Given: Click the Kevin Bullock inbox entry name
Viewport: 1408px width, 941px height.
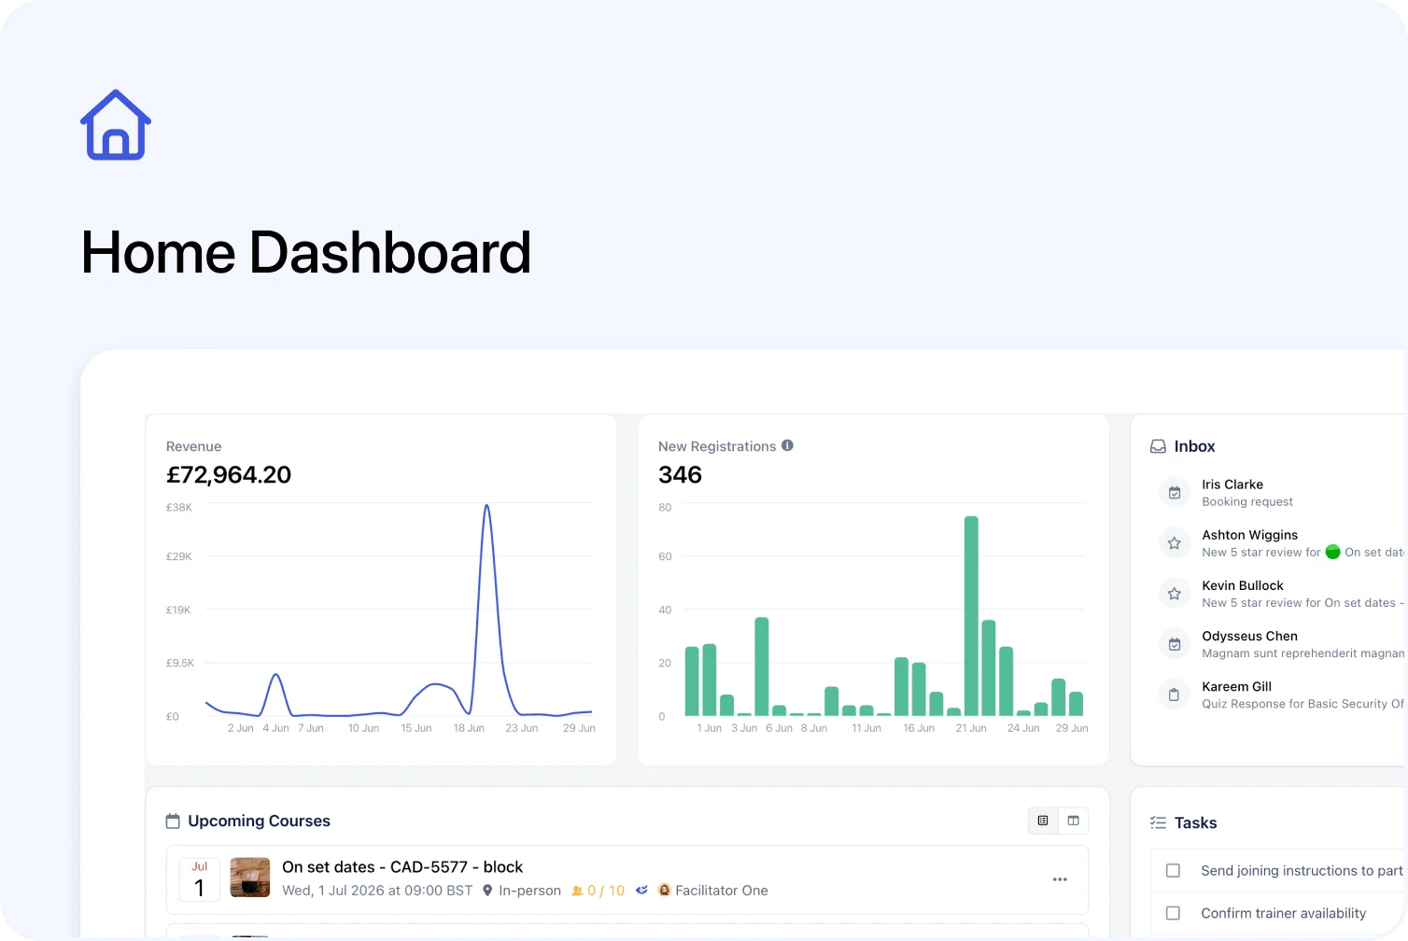Looking at the screenshot, I should click(x=1243, y=585).
